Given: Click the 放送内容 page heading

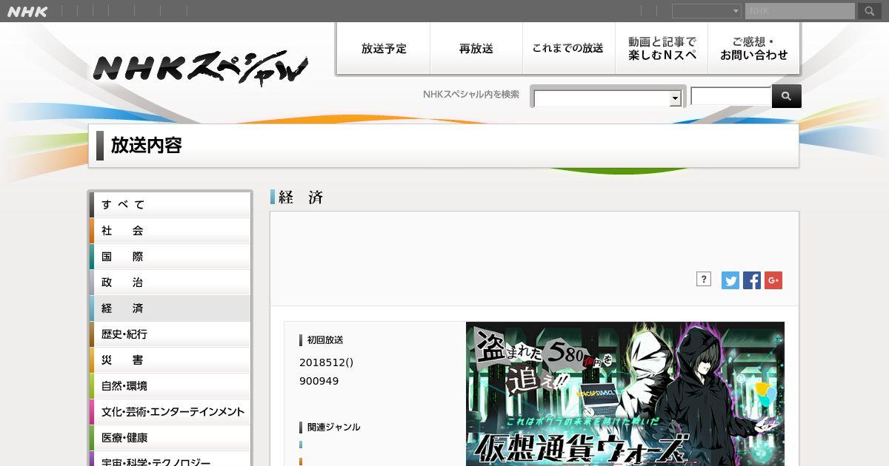Looking at the screenshot, I should [147, 146].
